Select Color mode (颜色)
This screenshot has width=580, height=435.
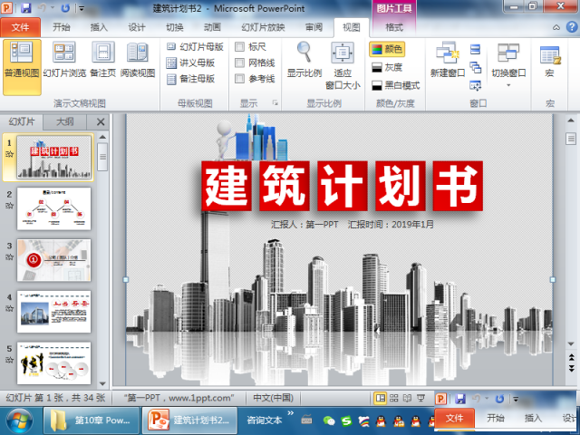(x=387, y=49)
